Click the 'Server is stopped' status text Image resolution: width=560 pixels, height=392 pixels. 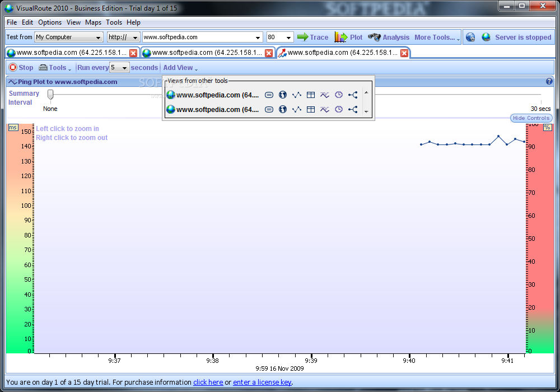click(523, 37)
